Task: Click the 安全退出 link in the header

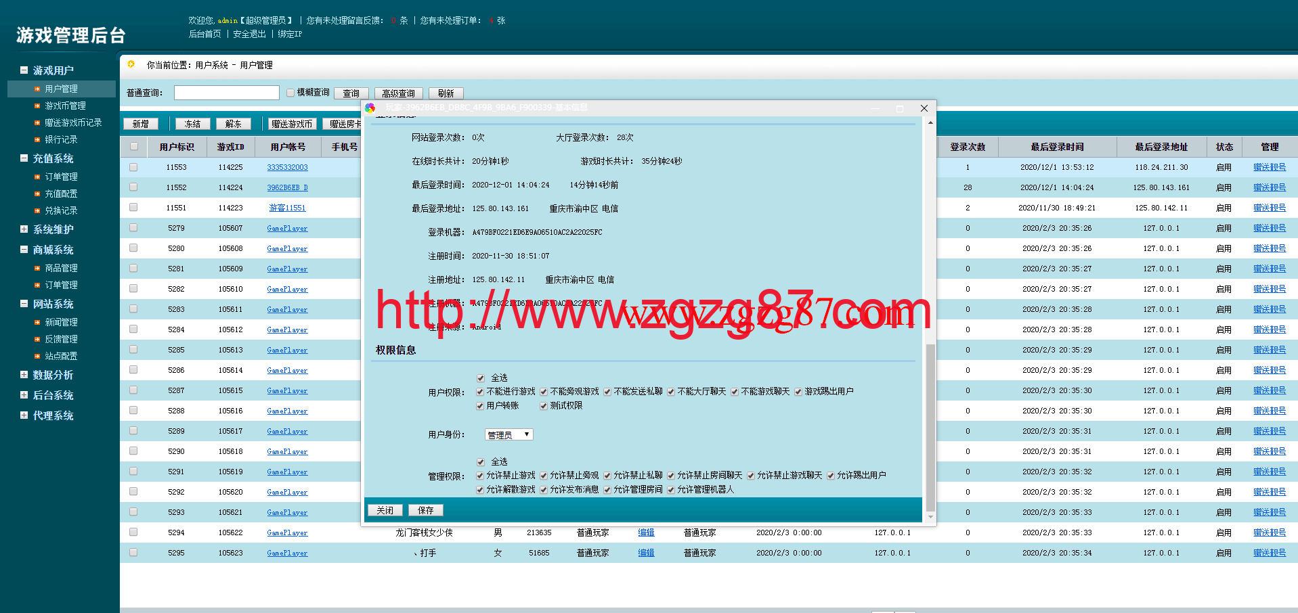Action: click(249, 34)
